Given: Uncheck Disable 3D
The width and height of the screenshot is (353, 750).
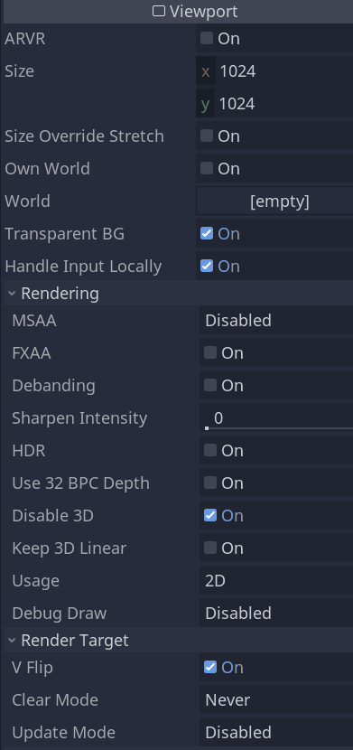Looking at the screenshot, I should click(210, 515).
